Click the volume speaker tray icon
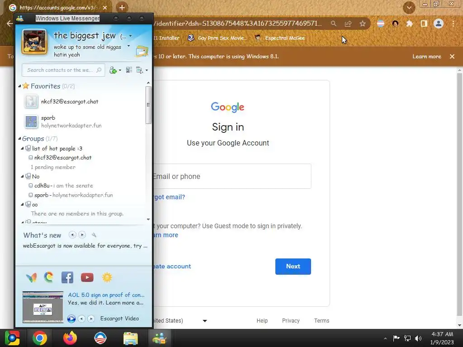The image size is (463, 347). tap(418, 338)
